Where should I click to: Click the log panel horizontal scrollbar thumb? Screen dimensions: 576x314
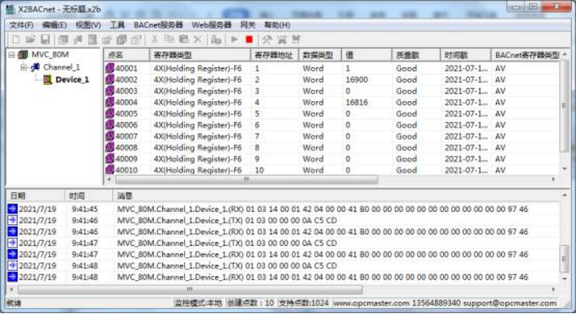pyautogui.click(x=190, y=289)
